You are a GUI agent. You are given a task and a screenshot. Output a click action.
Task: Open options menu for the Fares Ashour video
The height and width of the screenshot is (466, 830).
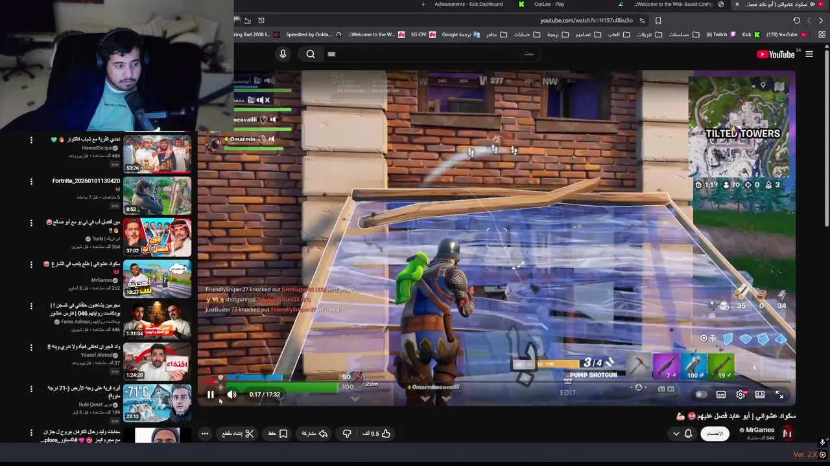pyautogui.click(x=31, y=306)
